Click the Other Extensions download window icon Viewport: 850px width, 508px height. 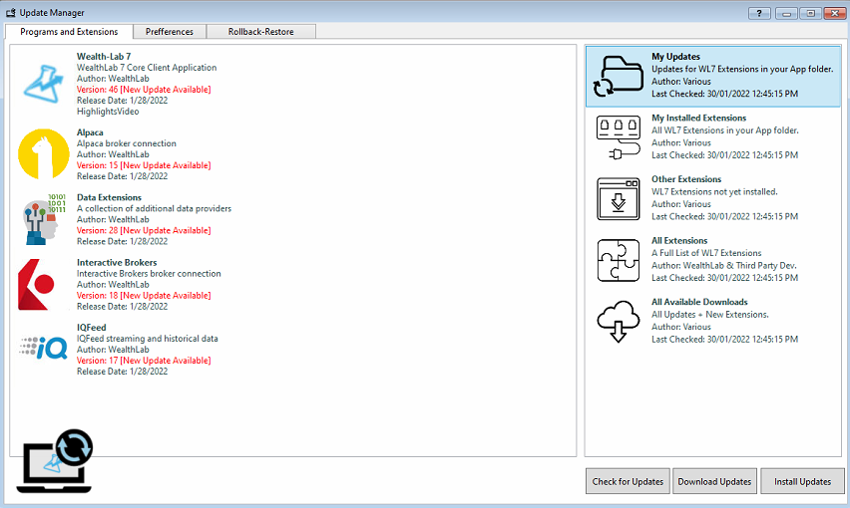[618, 199]
